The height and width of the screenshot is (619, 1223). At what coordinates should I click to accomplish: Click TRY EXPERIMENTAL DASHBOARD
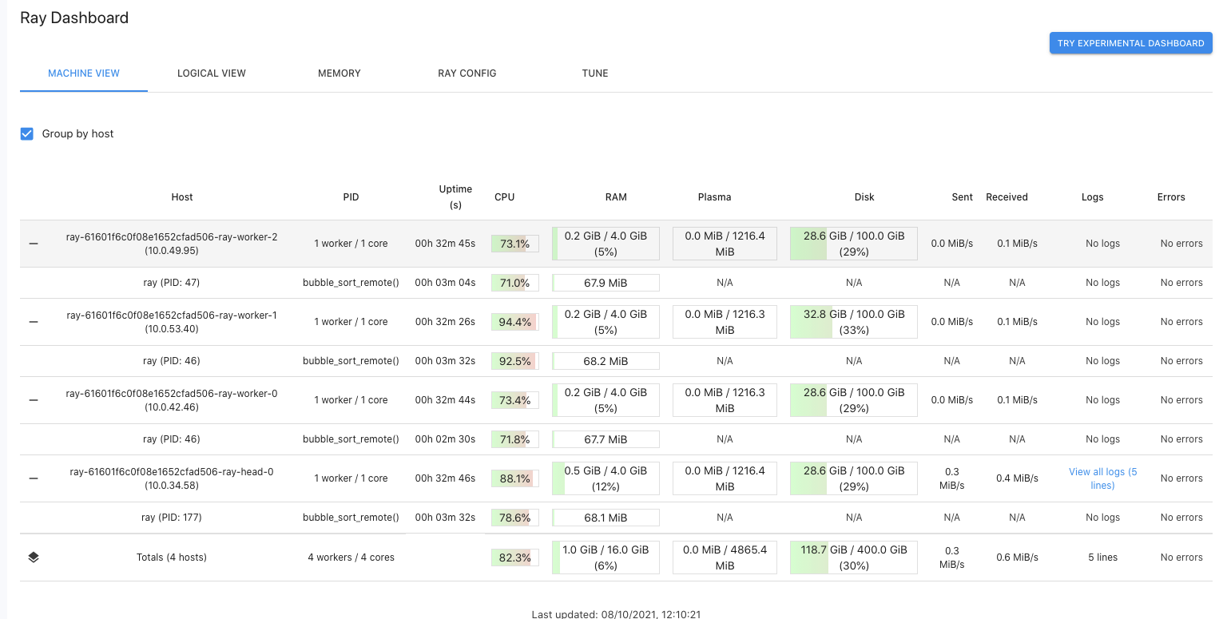tap(1130, 42)
